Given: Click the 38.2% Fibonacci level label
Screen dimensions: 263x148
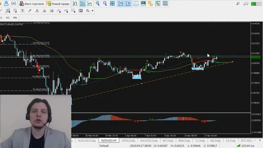Looking at the screenshot, I should pos(41,56).
